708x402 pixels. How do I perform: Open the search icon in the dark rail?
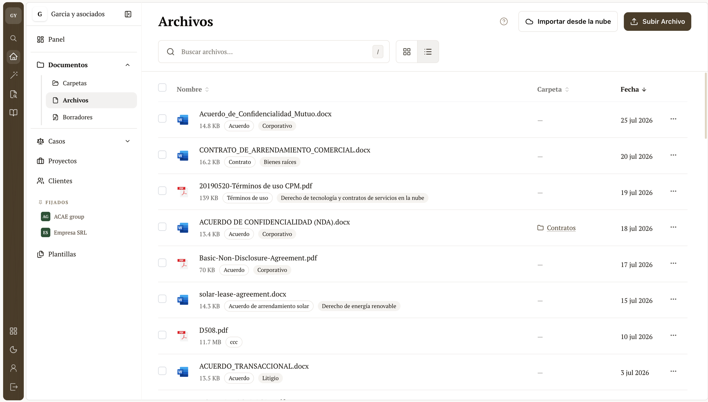pos(13,38)
